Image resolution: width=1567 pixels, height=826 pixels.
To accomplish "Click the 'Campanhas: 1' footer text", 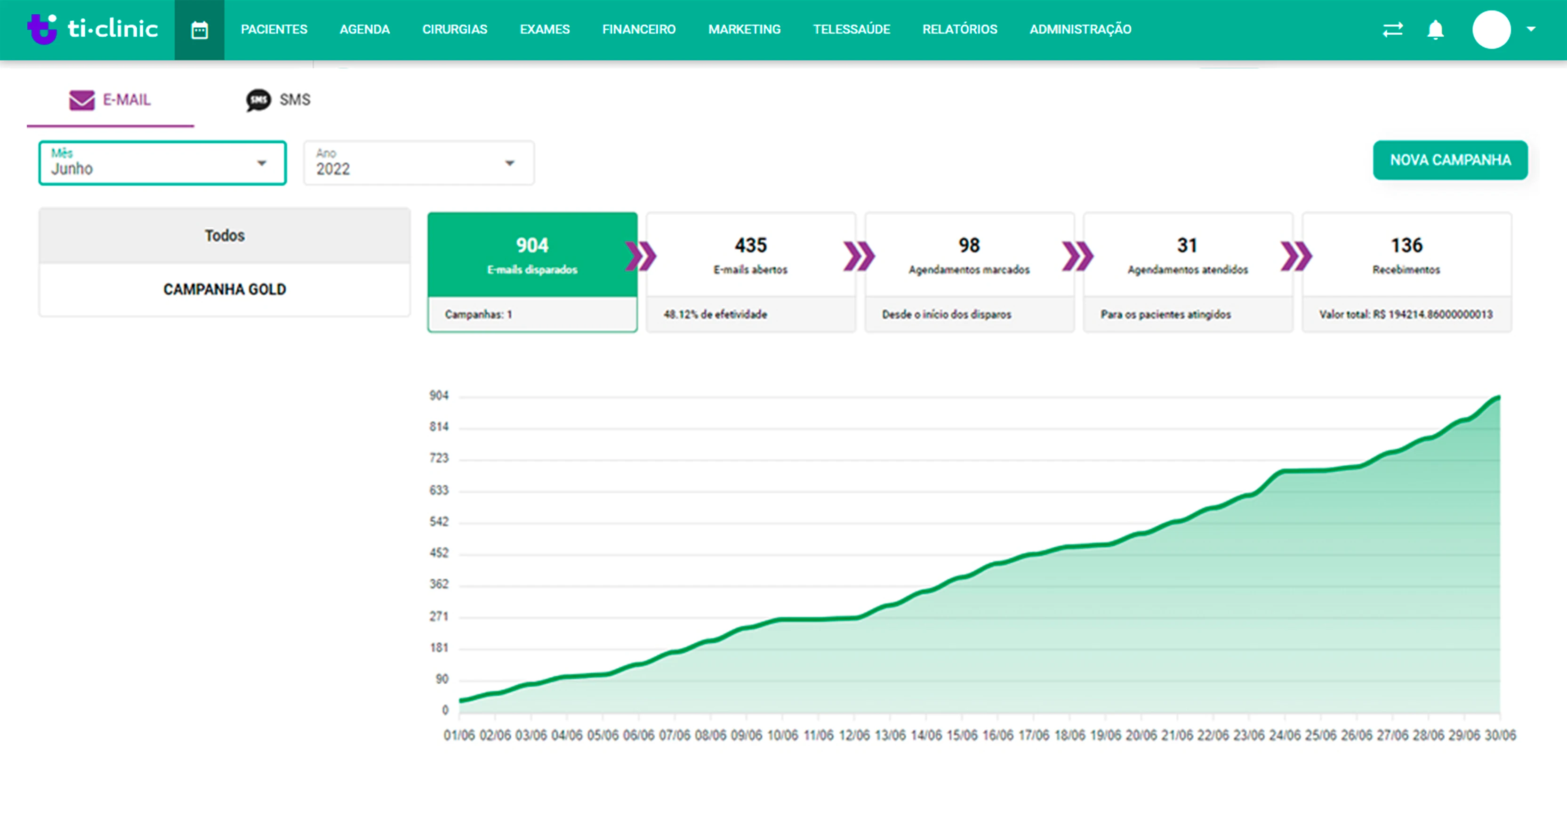I will (478, 314).
